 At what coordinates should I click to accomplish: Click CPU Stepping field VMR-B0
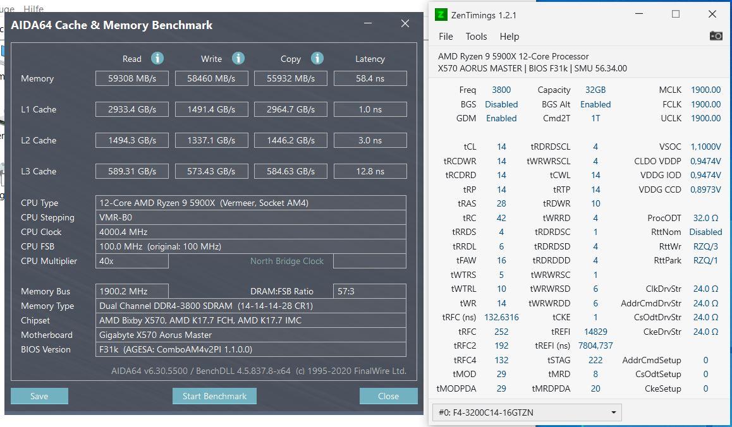[x=251, y=217]
